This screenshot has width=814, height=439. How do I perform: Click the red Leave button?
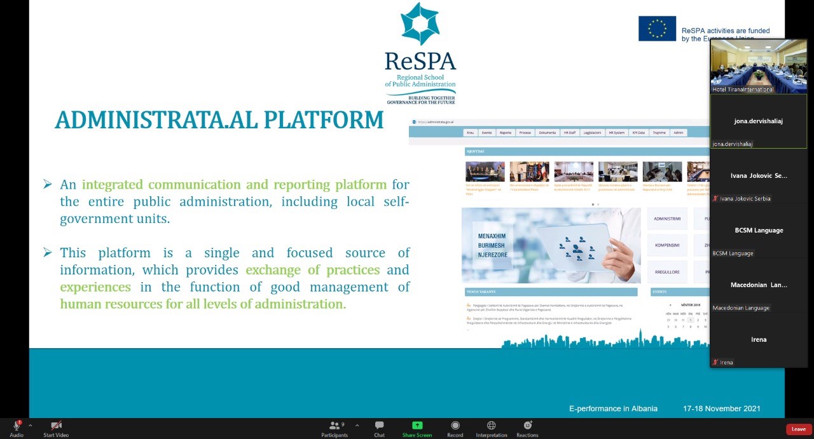coord(799,429)
